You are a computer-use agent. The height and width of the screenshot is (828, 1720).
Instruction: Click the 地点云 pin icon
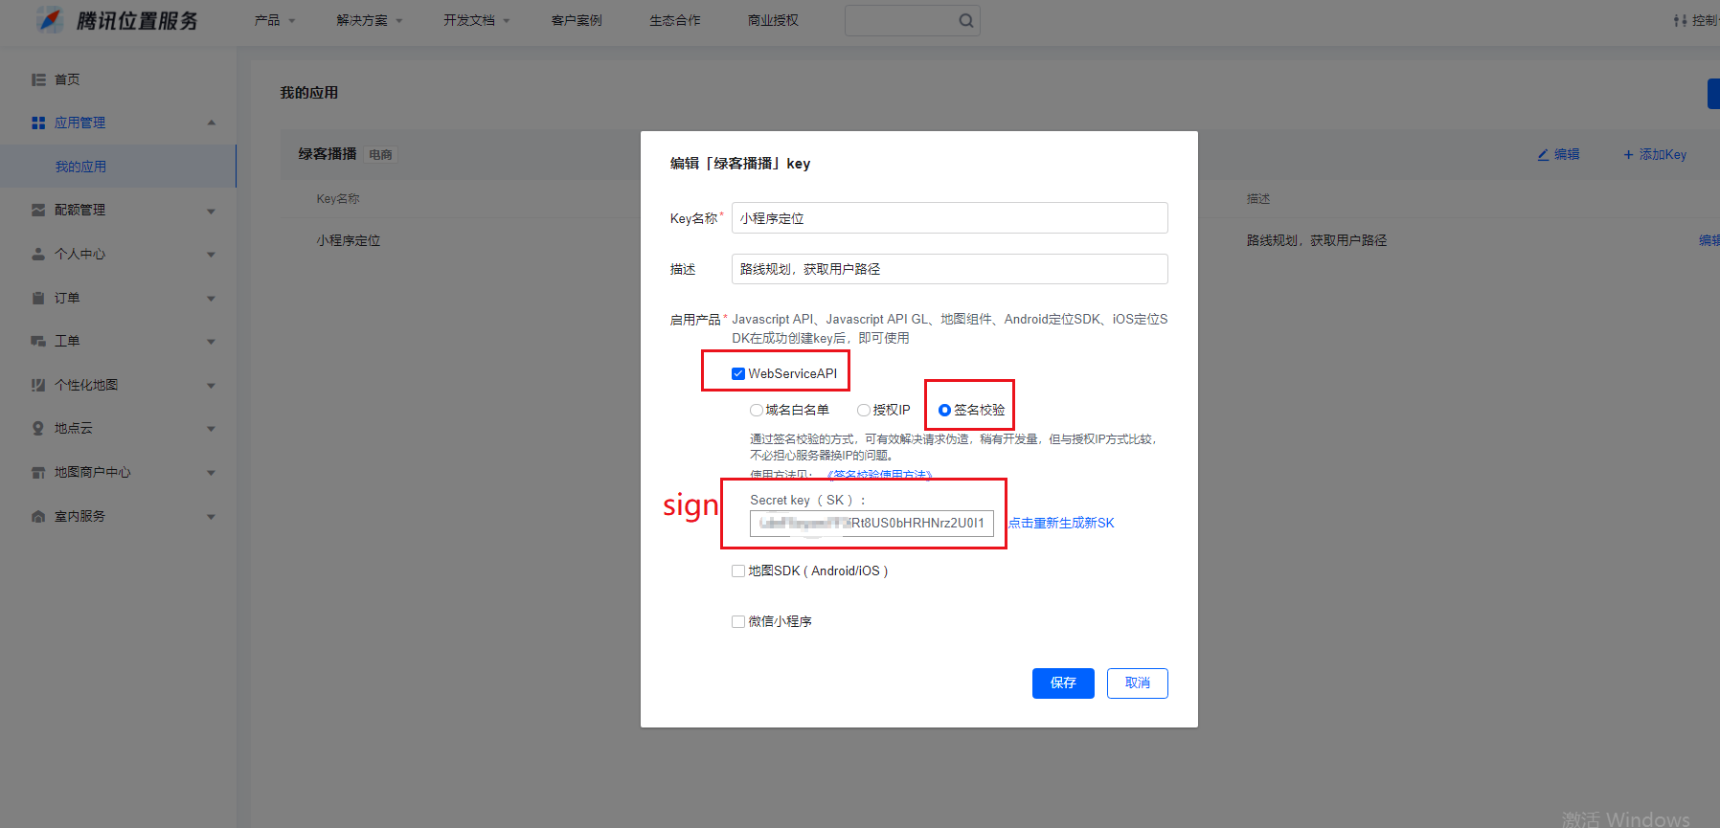38,429
